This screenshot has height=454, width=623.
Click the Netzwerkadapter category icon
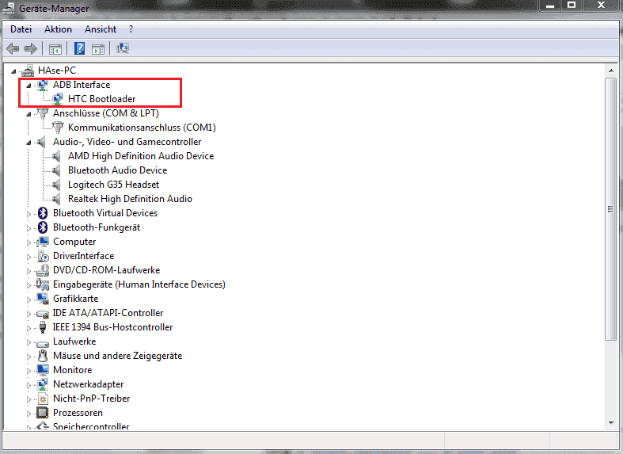click(x=43, y=384)
